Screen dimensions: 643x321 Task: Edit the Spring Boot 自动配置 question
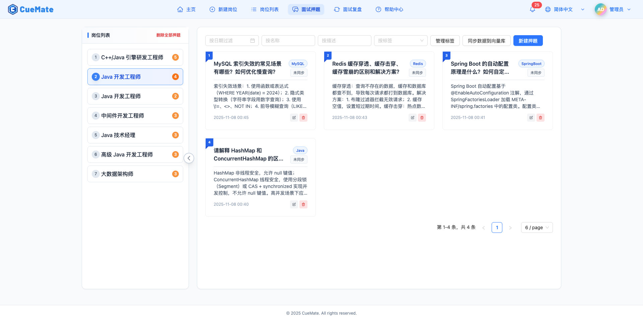tap(531, 118)
